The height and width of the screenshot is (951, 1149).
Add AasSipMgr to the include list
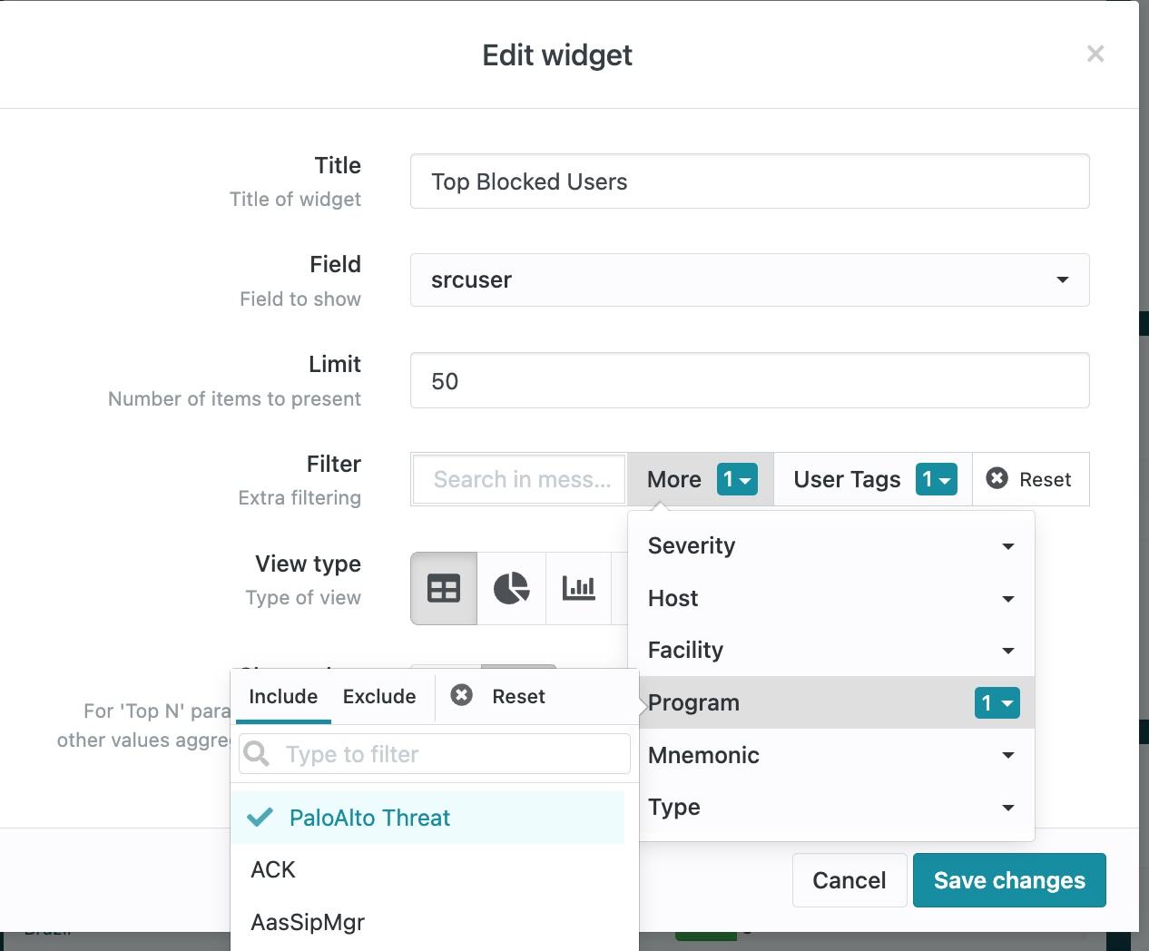(307, 922)
